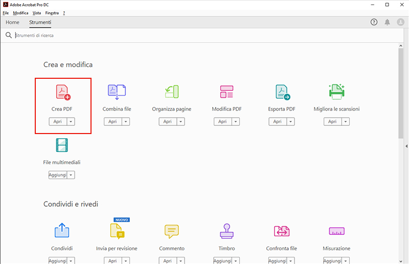Click the Organizza pagine tool icon

pyautogui.click(x=172, y=92)
